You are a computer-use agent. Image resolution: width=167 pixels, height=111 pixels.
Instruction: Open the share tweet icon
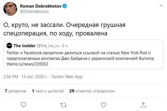pos(143,105)
